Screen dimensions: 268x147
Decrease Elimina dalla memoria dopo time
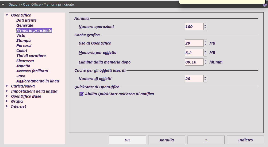click(x=205, y=64)
